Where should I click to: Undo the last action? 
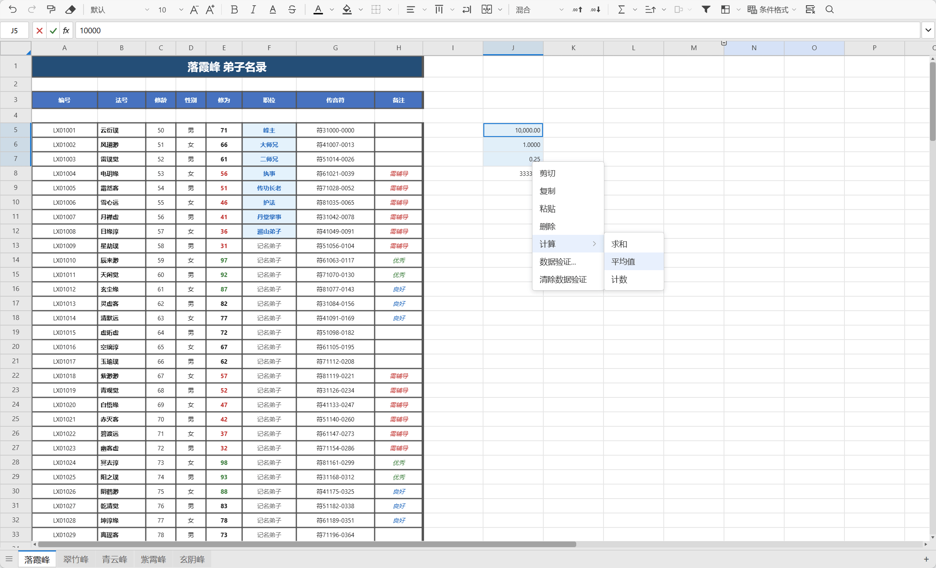(12, 10)
